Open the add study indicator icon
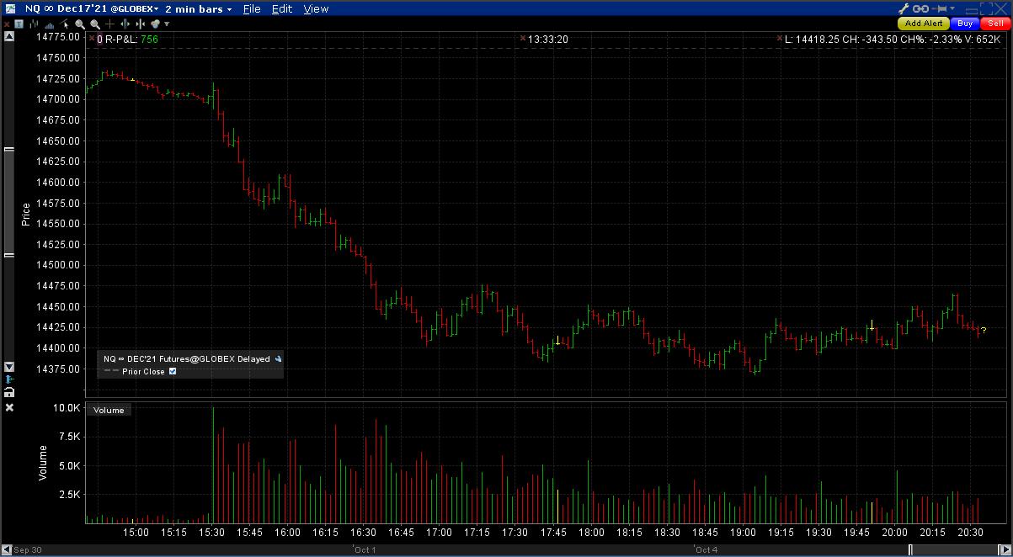The image size is (1013, 557). (49, 24)
